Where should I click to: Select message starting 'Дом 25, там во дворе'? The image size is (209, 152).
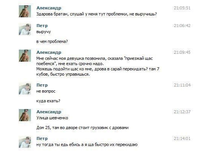pos(82,128)
